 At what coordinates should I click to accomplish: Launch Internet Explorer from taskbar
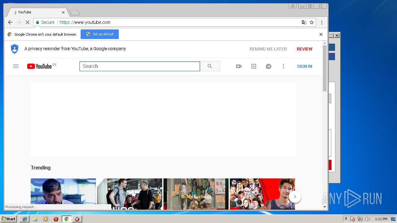25,219
